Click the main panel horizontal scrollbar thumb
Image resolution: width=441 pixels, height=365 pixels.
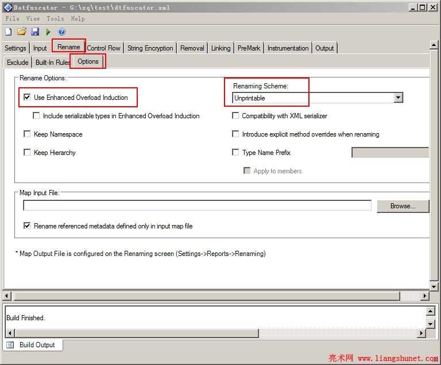tap(207, 296)
